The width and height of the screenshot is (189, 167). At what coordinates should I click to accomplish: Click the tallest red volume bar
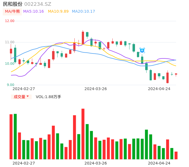pyautogui.click(x=83, y=134)
